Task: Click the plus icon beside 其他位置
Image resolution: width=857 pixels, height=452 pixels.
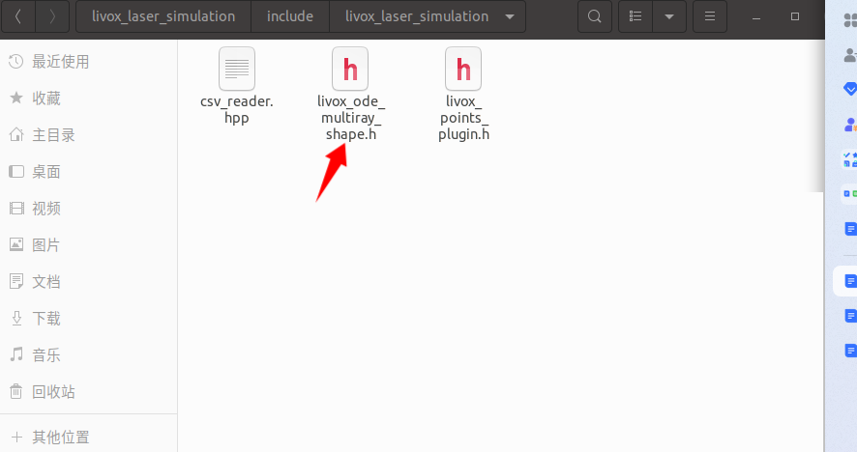Action: point(16,438)
